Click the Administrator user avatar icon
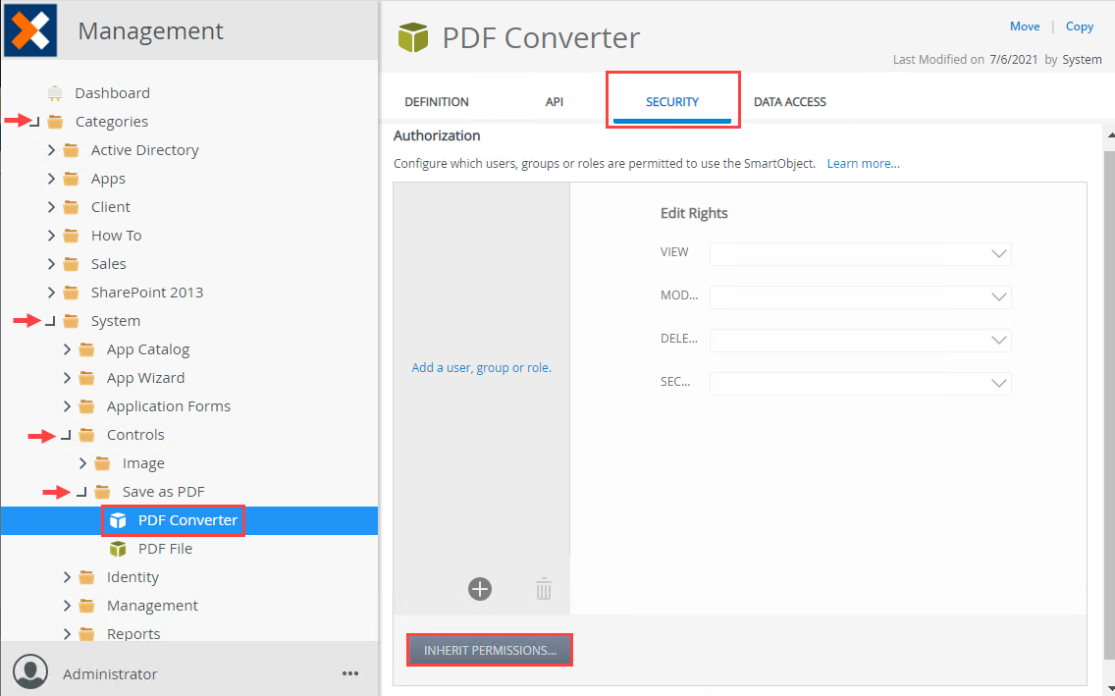The width and height of the screenshot is (1115, 696). pos(30,671)
